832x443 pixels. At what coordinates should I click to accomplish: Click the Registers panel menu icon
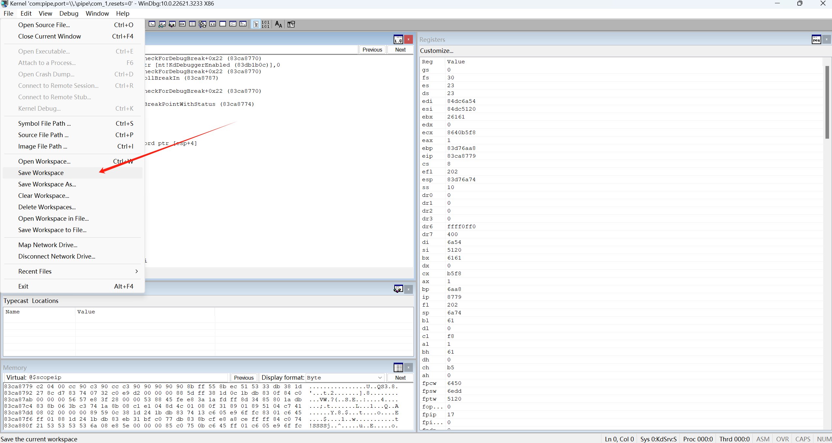[816, 40]
